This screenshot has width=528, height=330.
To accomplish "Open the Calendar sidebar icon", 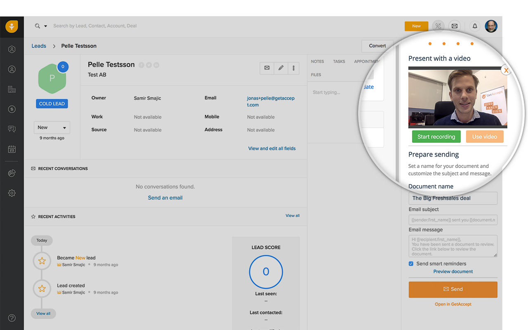I will [12, 149].
